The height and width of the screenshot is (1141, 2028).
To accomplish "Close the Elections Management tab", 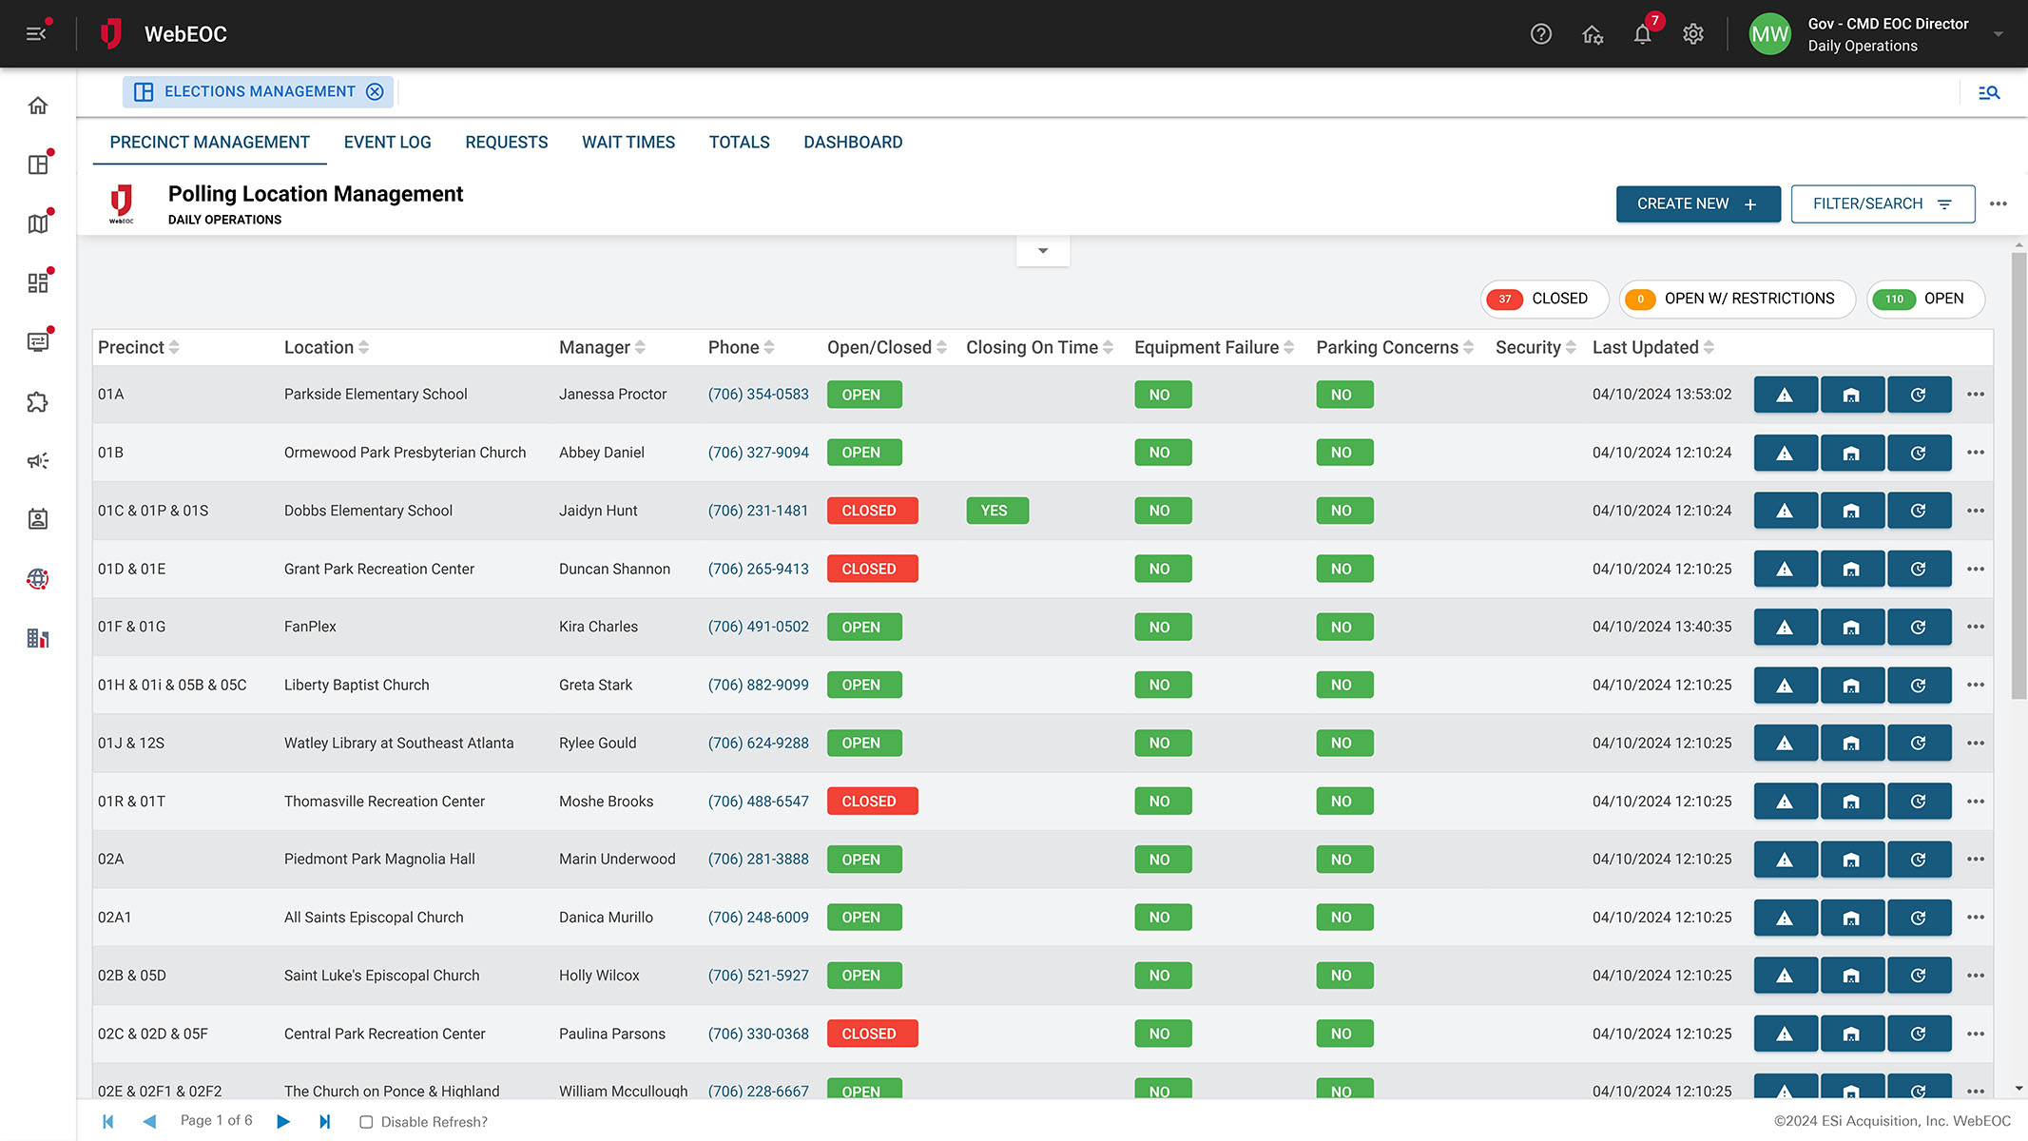I will (376, 91).
